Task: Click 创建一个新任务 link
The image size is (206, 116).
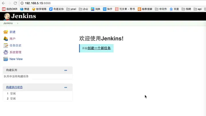Action: (99, 48)
